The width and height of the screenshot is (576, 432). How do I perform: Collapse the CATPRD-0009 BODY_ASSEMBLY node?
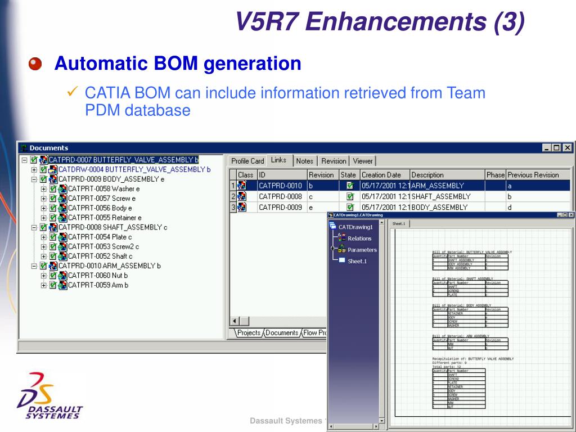[x=34, y=179]
